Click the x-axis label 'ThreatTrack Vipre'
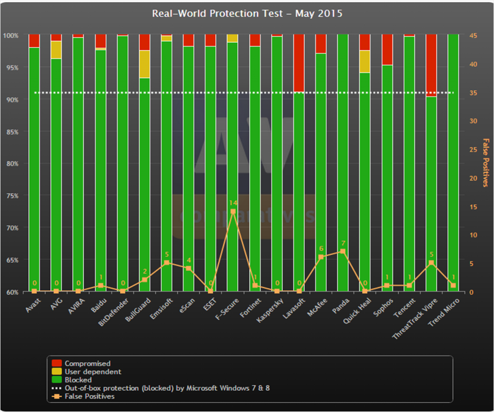The height and width of the screenshot is (412, 494). tap(414, 319)
